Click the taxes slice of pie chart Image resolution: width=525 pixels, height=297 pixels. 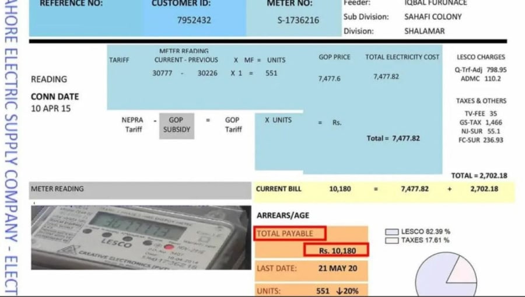(x=463, y=271)
